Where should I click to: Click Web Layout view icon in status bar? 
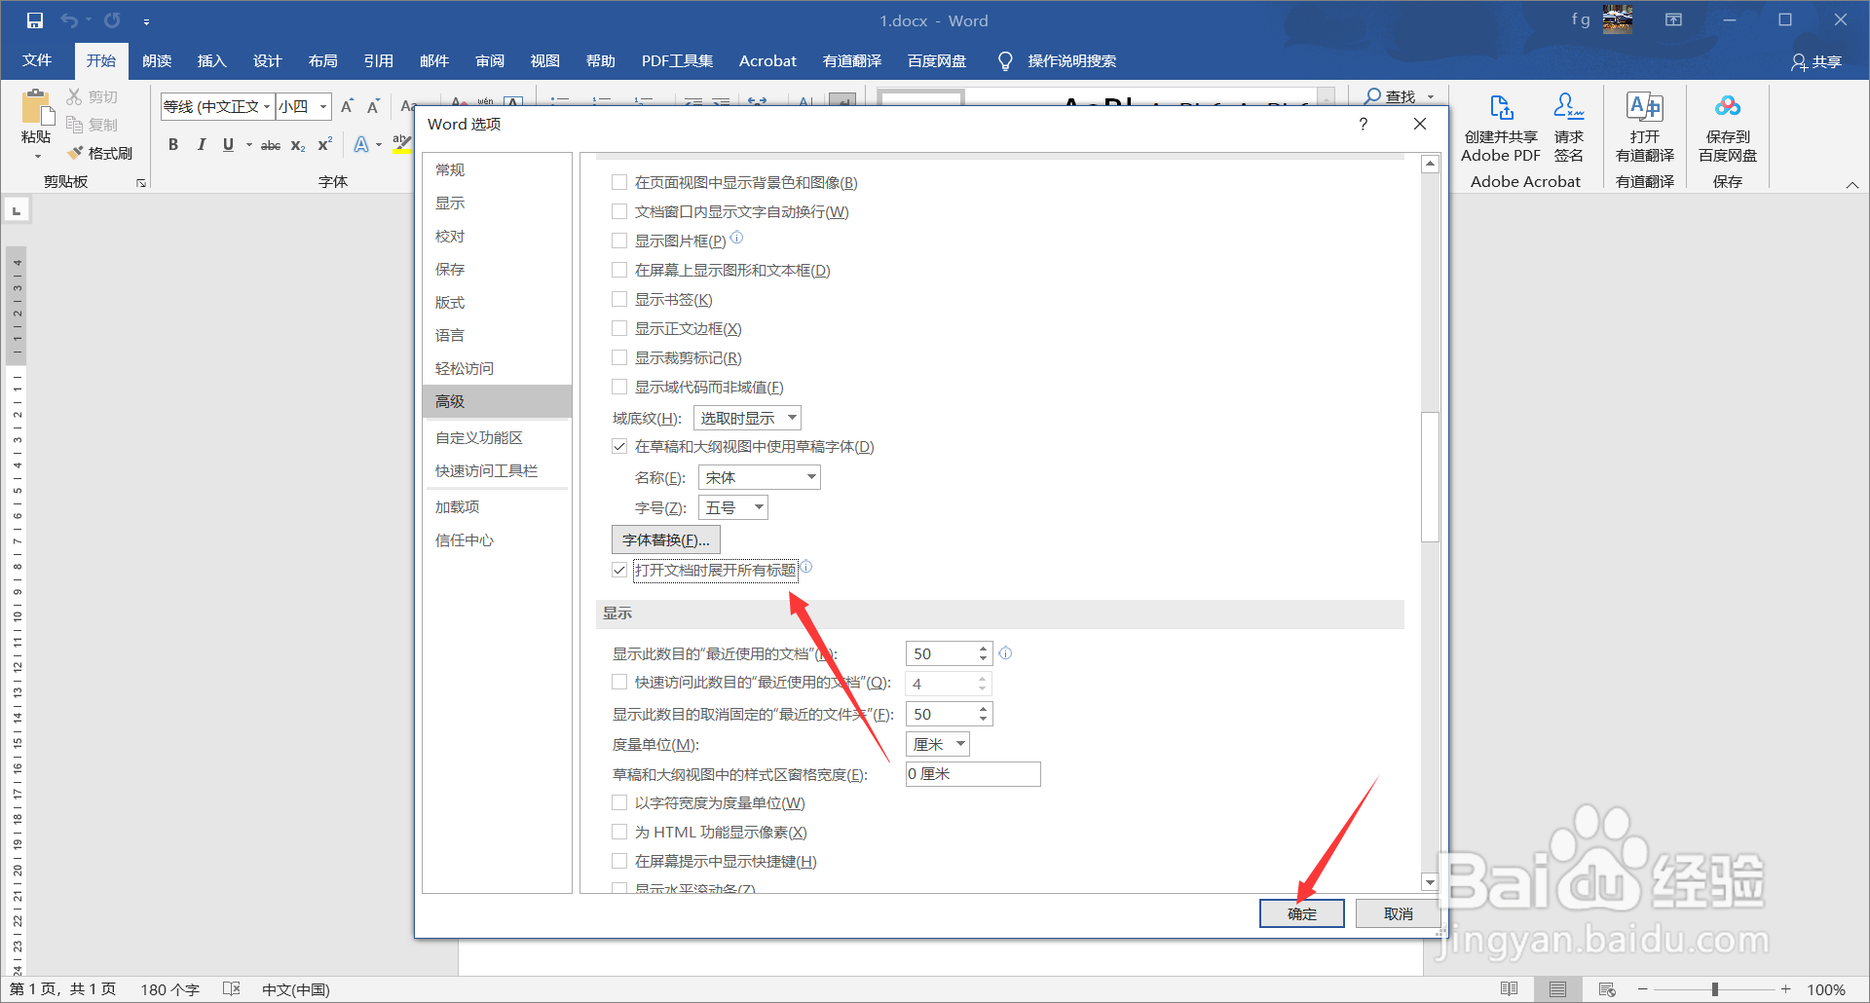tap(1607, 989)
